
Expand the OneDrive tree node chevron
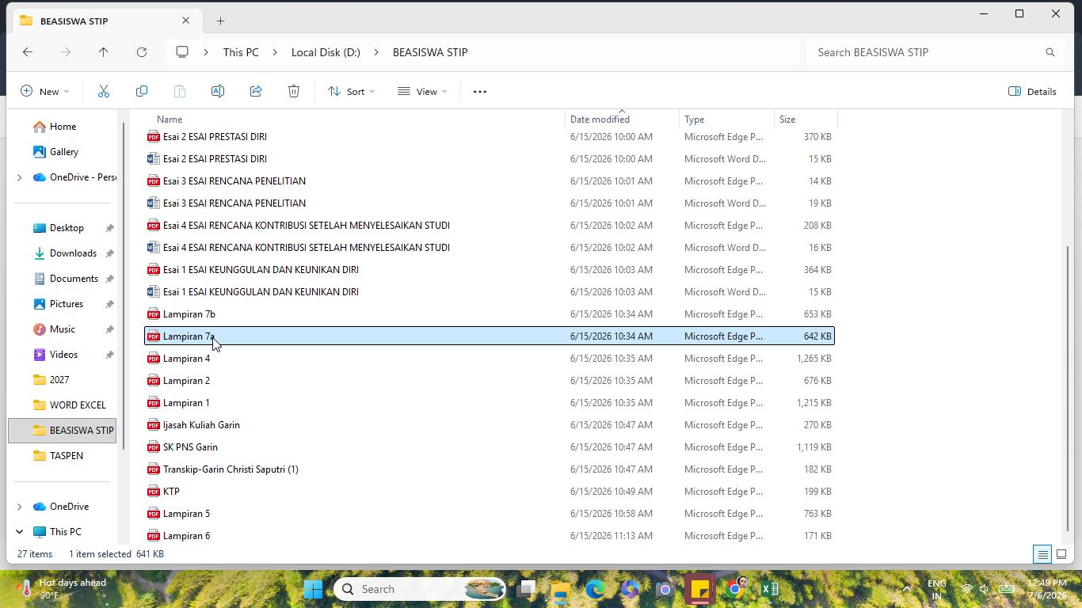19,507
